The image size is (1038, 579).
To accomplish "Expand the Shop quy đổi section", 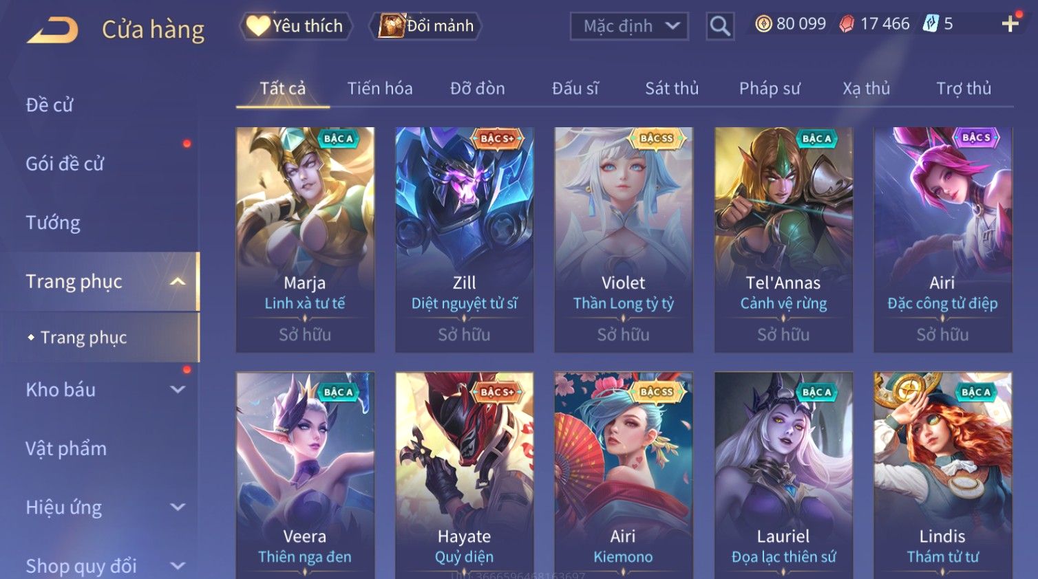I will 178,566.
